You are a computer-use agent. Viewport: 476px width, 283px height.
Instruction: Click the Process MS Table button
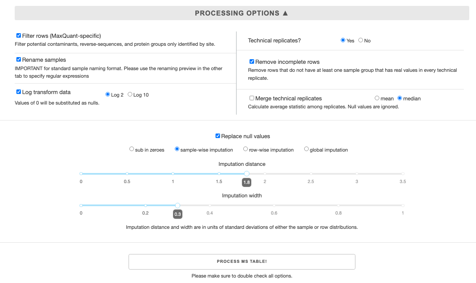point(242,262)
